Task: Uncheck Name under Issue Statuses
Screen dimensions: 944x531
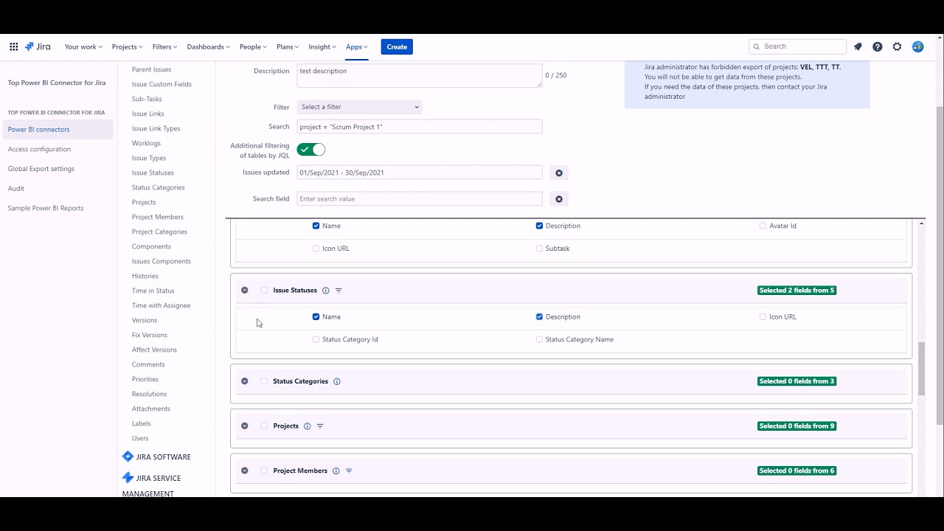Action: (x=316, y=317)
